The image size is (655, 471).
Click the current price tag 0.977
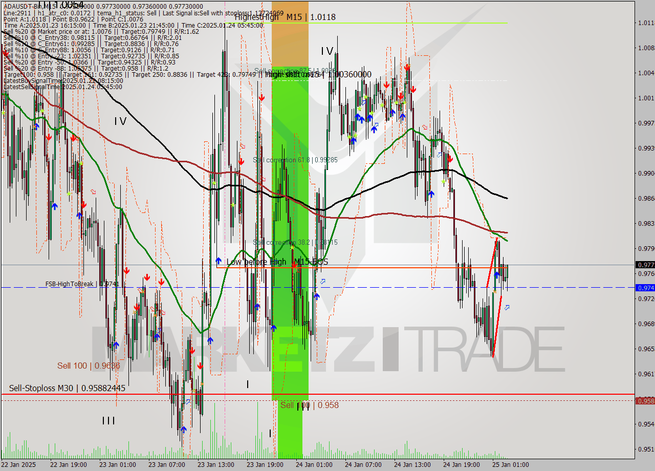[x=644, y=265]
